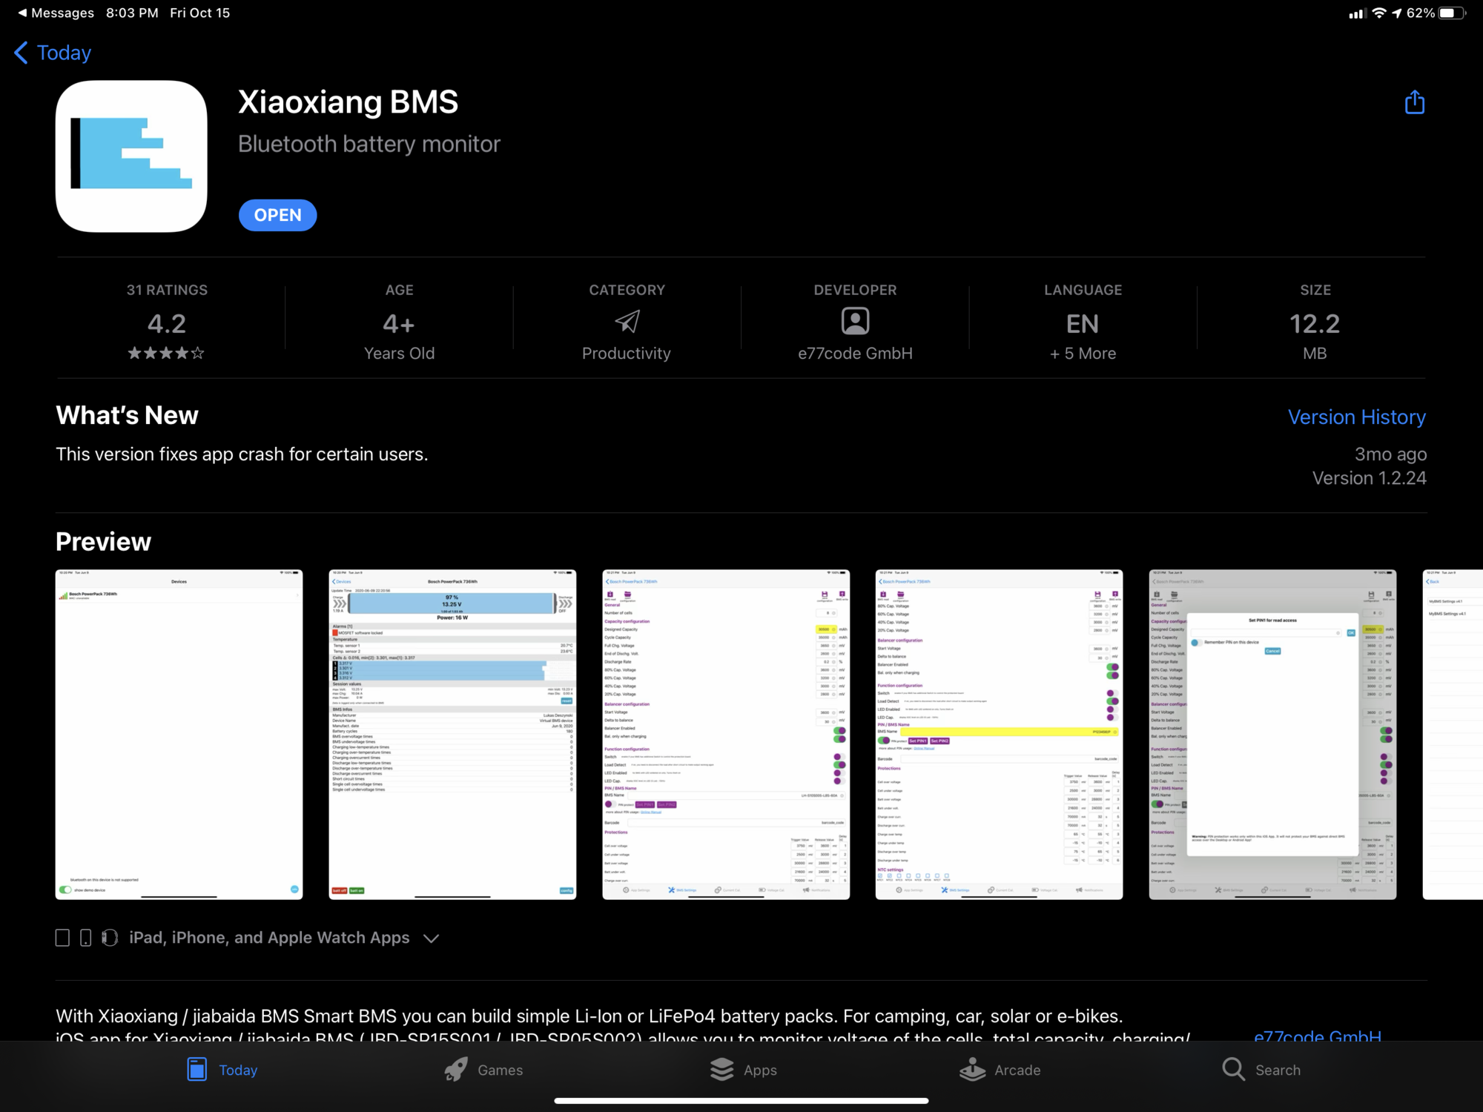
Task: Expand the iPad, iPhone, and Apple Watch Apps chevron
Action: pos(431,938)
